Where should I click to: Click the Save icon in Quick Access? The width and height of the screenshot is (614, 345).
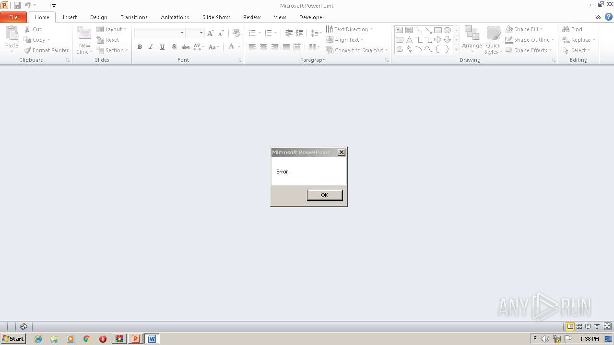[x=17, y=5]
